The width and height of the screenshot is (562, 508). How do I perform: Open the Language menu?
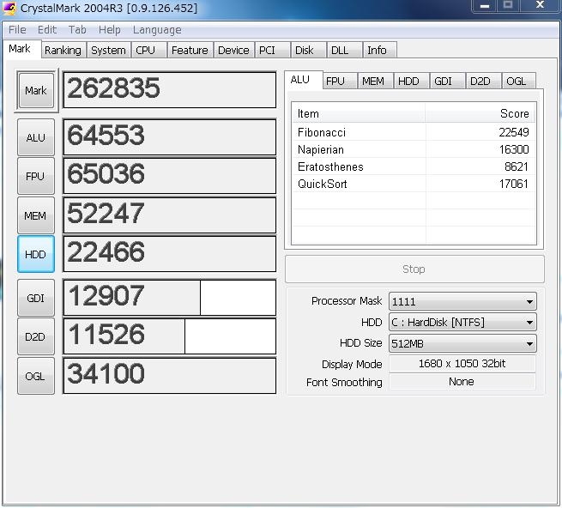[157, 30]
